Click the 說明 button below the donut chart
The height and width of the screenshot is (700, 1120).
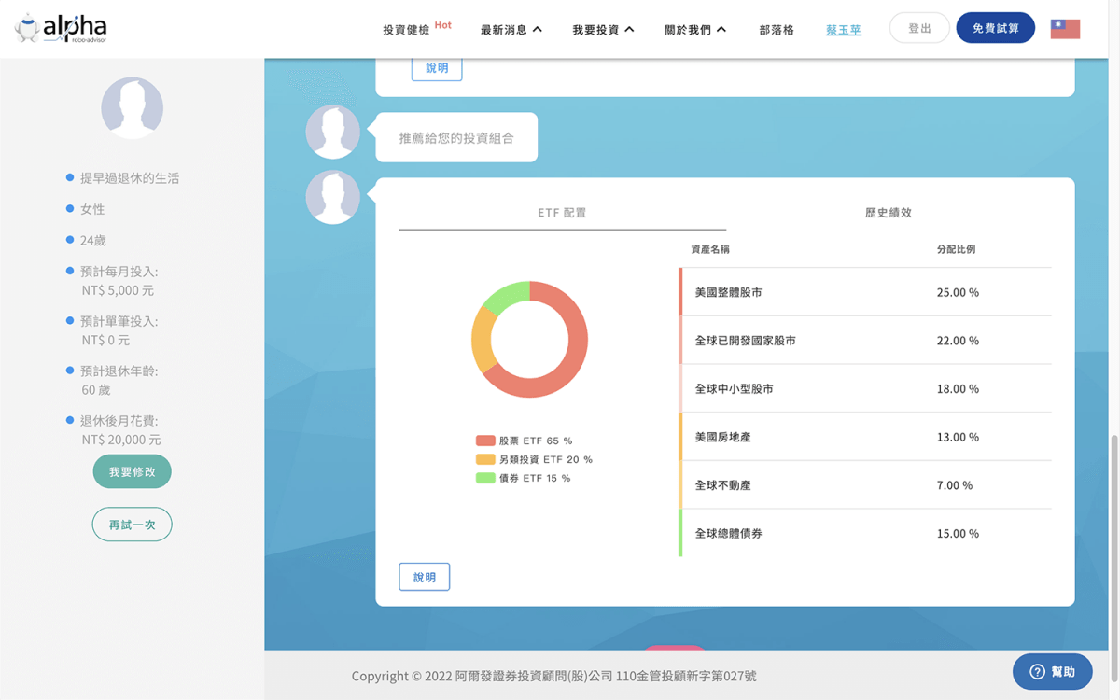click(424, 576)
